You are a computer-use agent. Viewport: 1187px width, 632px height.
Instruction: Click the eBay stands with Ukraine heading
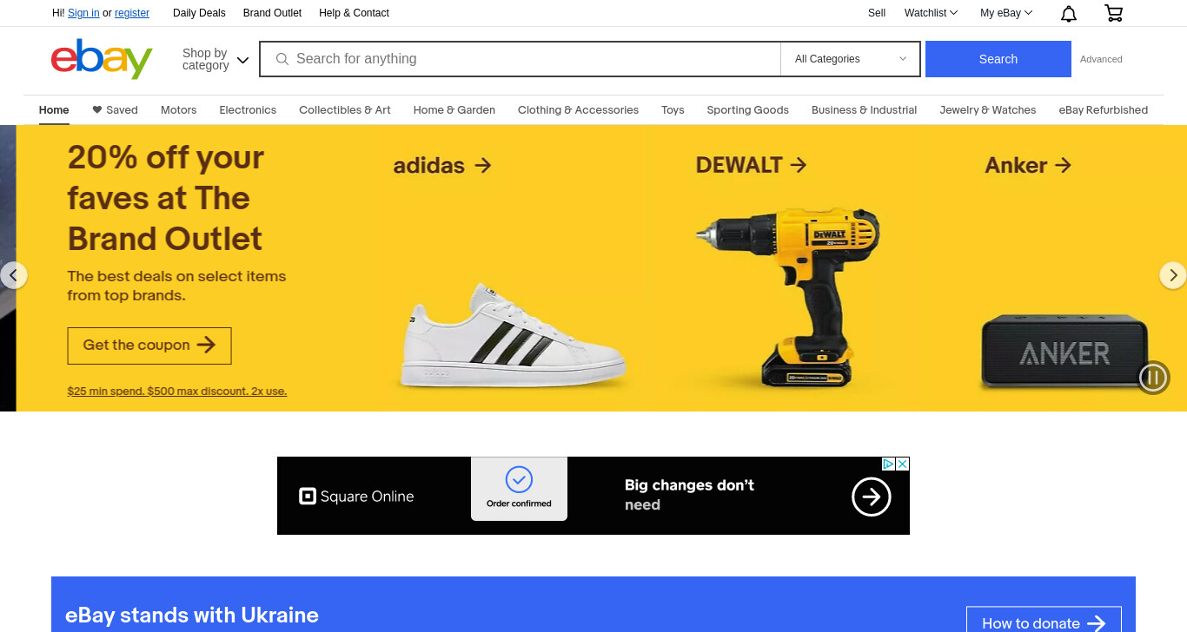192,616
